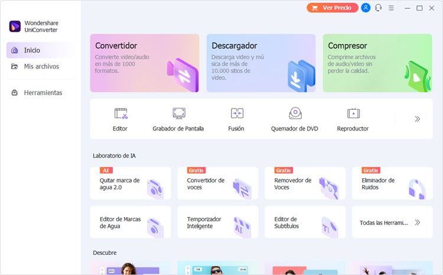Viewport: 443px width, 275px height.
Task: Open the Eliminador de Ruidos tool
Action: coord(392,184)
